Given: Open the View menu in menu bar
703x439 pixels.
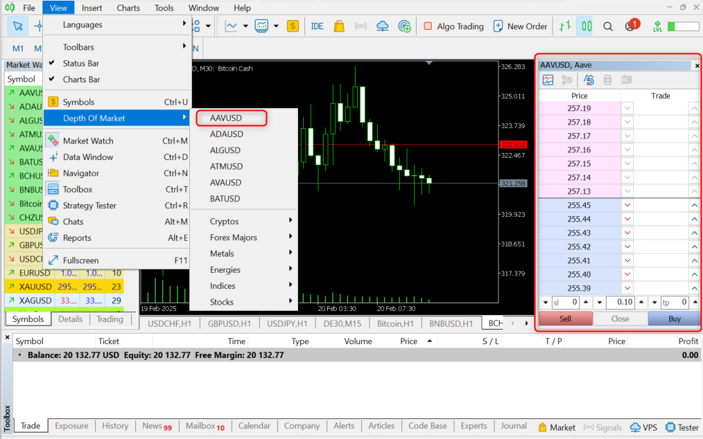Looking at the screenshot, I should (58, 8).
